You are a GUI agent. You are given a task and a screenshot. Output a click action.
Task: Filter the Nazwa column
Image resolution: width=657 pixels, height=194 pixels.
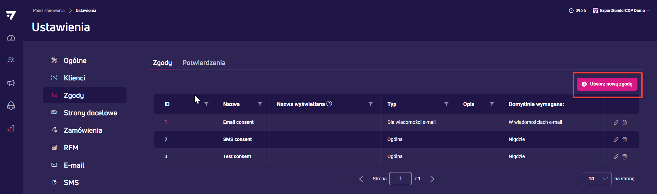click(x=260, y=104)
